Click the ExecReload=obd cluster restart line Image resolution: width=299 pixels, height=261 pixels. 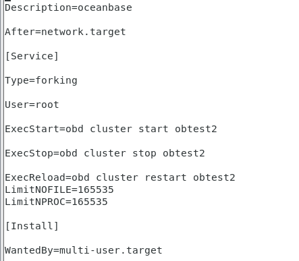click(x=120, y=177)
